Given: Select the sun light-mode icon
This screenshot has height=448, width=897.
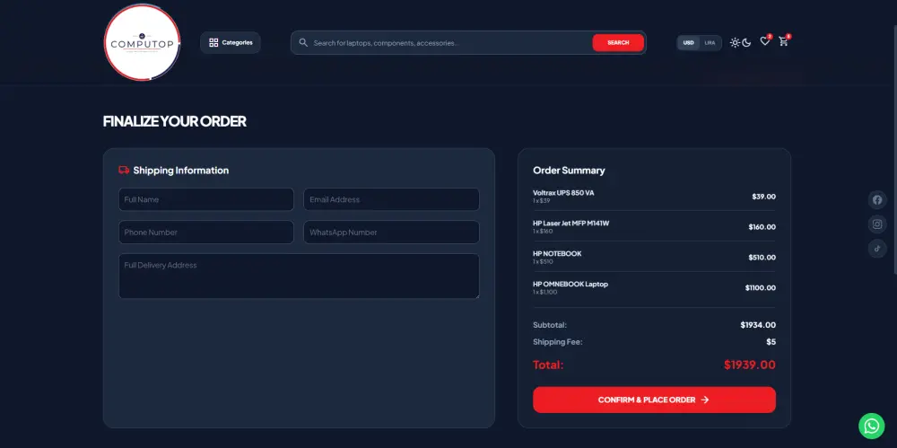Looking at the screenshot, I should tap(735, 43).
